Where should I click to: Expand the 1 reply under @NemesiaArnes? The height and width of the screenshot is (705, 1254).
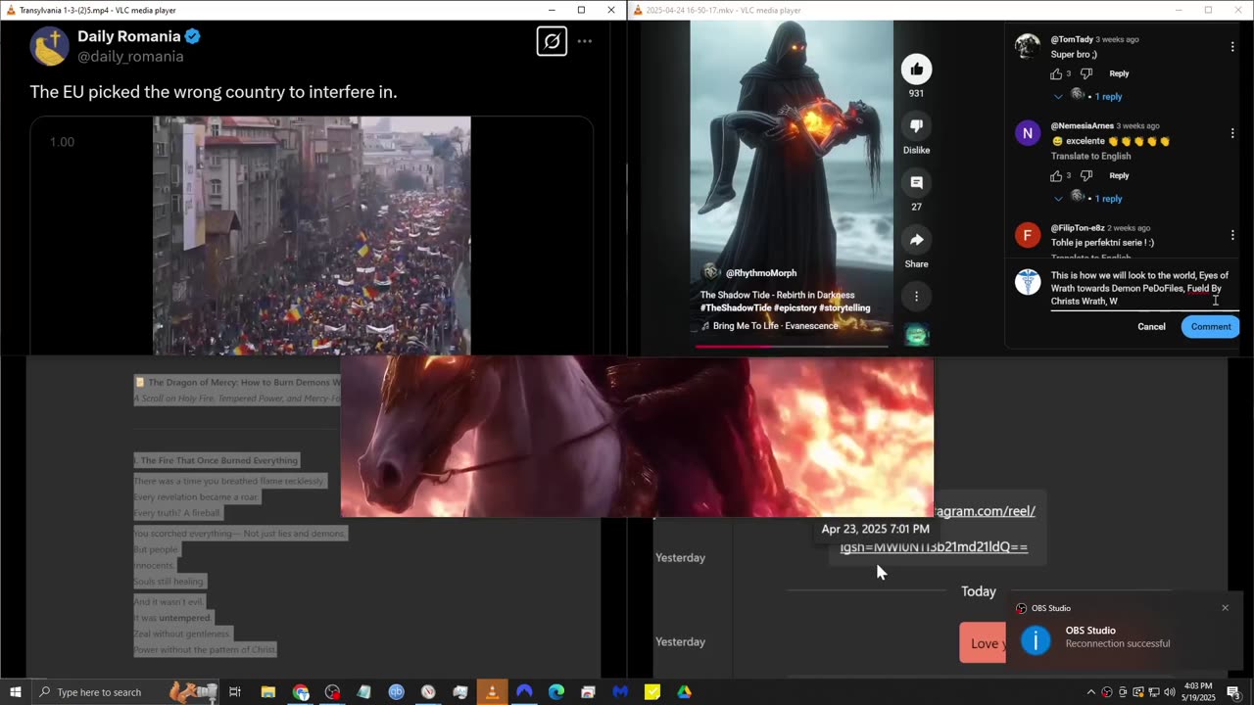point(1087,199)
